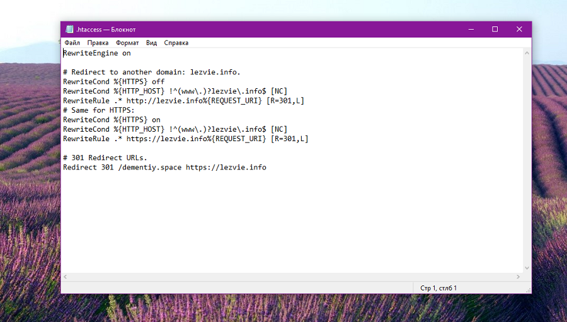This screenshot has height=322, width=567.
Task: Open the Вид menu
Action: 151,43
